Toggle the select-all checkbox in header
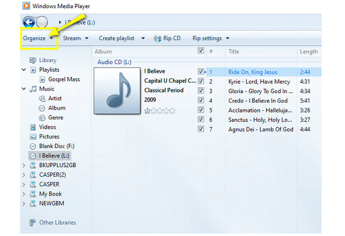The image size is (345, 236). pos(201,51)
